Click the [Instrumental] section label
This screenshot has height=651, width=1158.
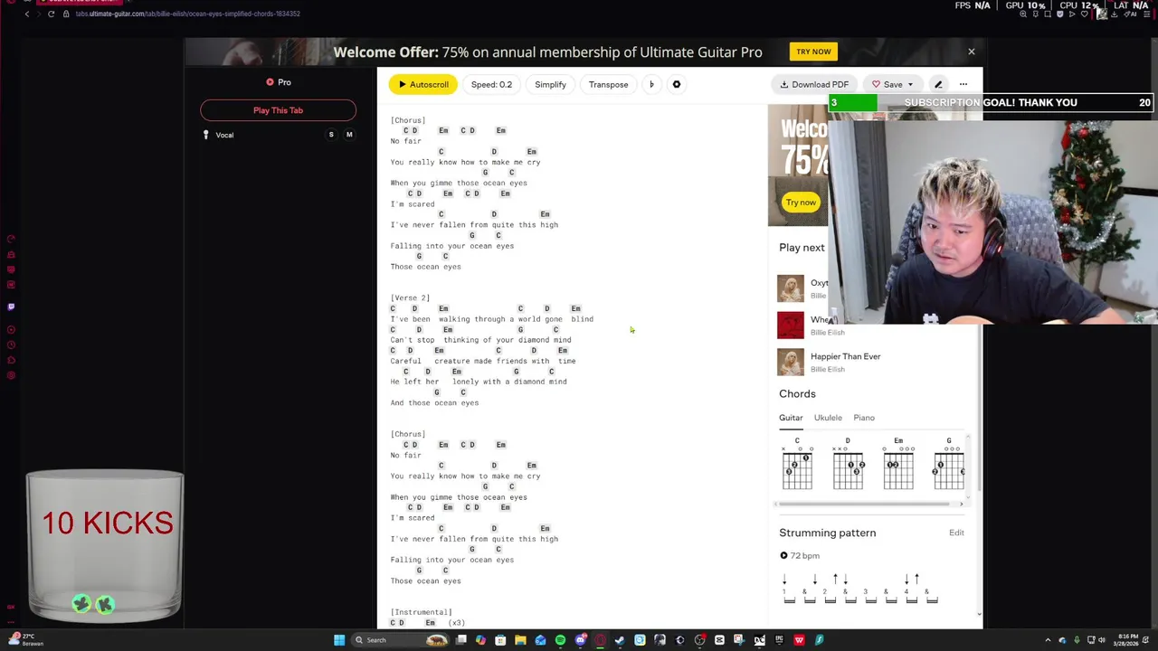[422, 612]
